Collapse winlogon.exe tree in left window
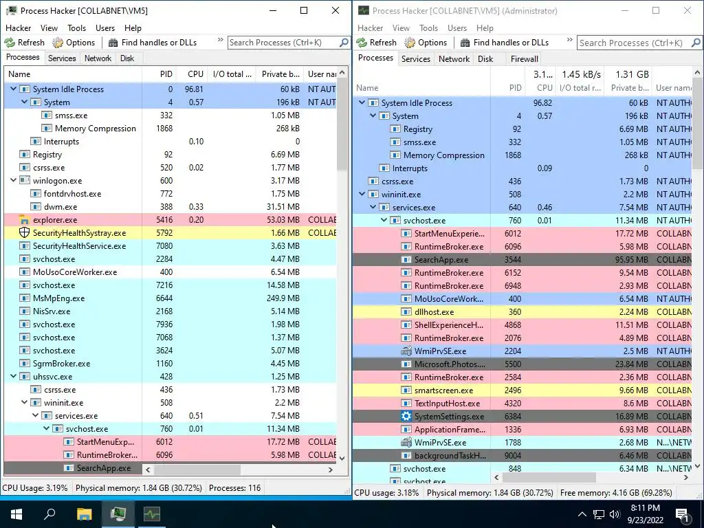Image resolution: width=704 pixels, height=528 pixels. [14, 181]
